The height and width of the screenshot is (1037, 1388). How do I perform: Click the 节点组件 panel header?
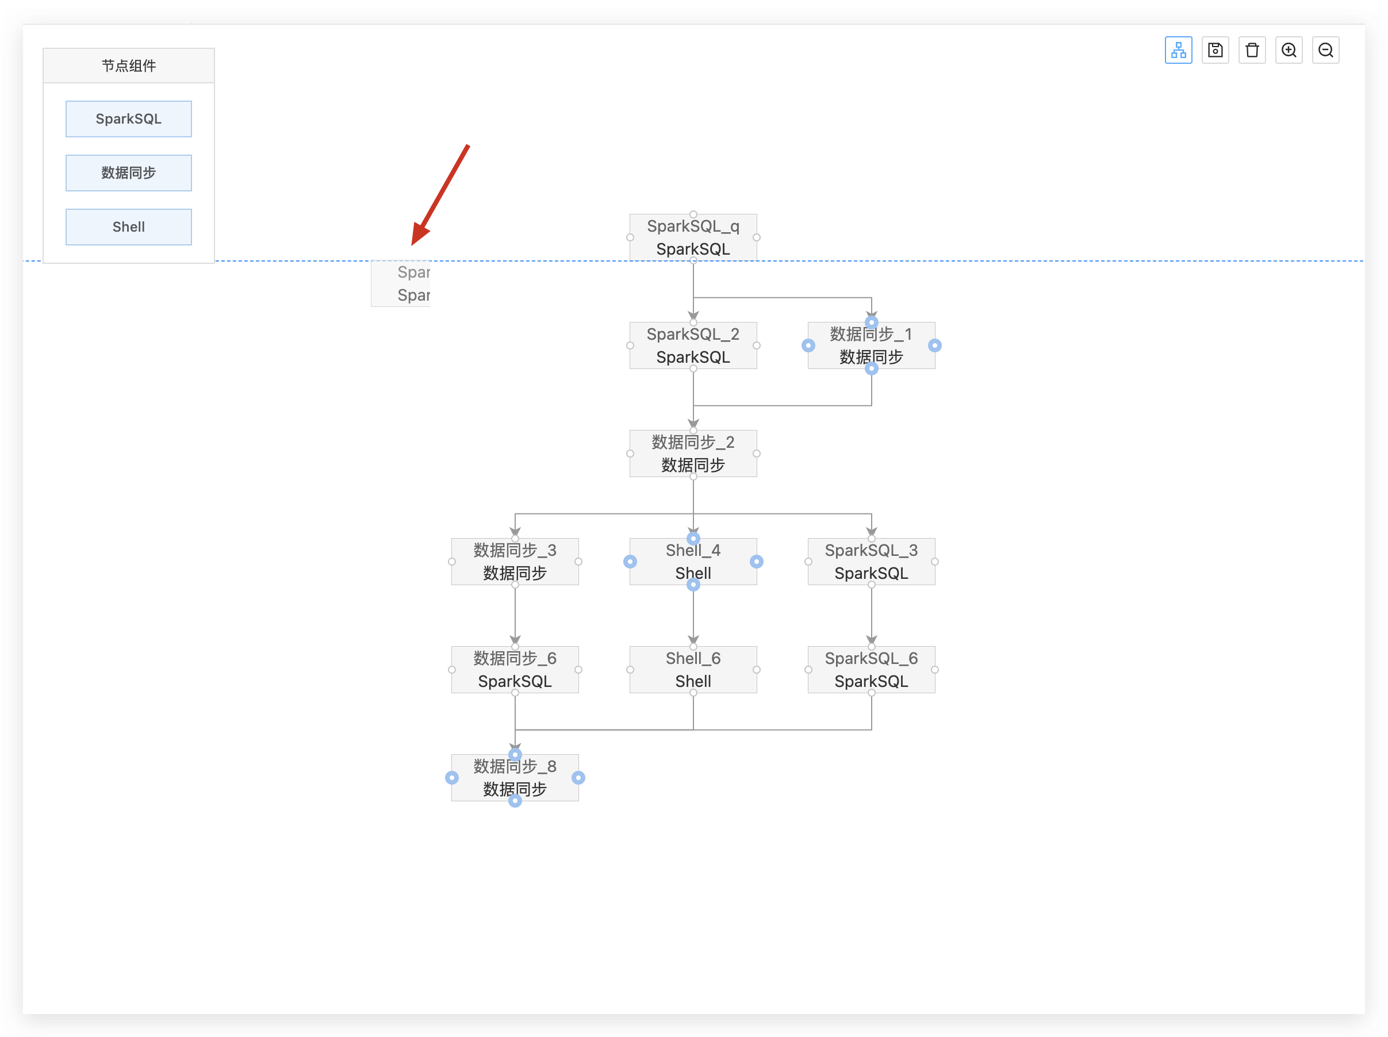[129, 66]
